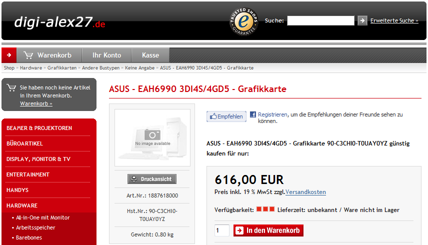Open Hardware category in sidebar
The width and height of the screenshot is (428, 245).
coord(22,205)
